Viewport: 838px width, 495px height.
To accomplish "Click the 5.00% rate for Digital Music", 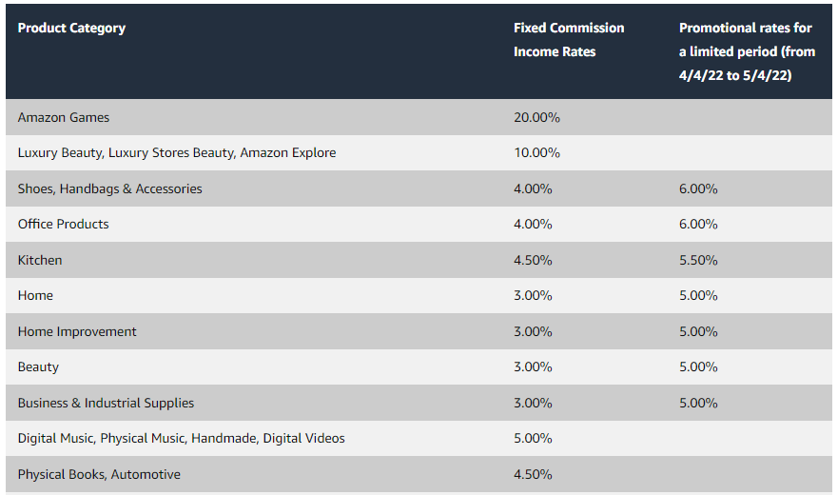I will point(533,438).
